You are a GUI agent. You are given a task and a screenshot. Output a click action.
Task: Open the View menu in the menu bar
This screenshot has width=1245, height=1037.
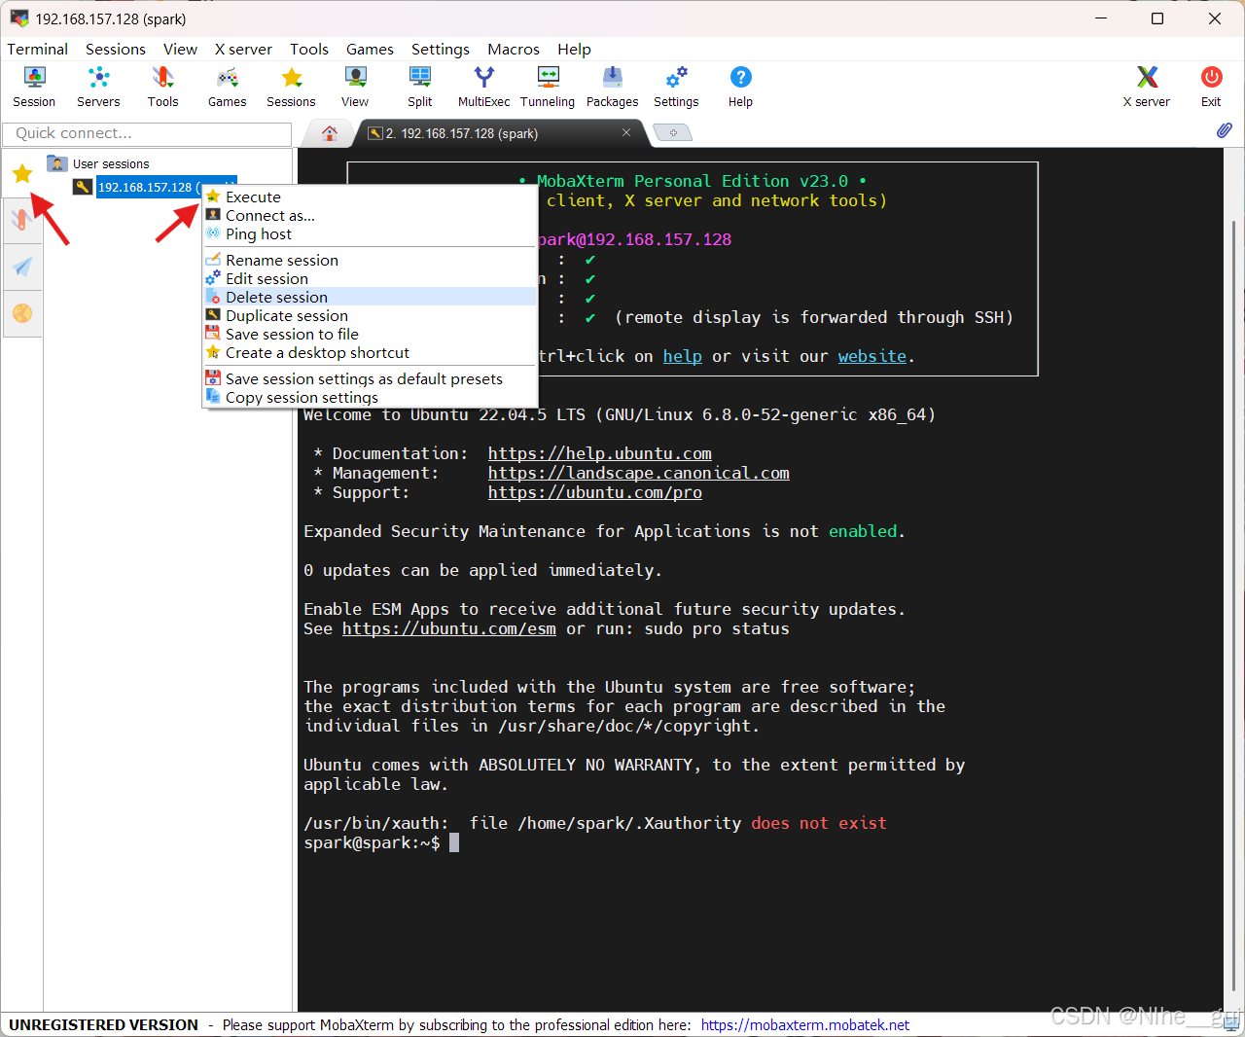tap(180, 49)
